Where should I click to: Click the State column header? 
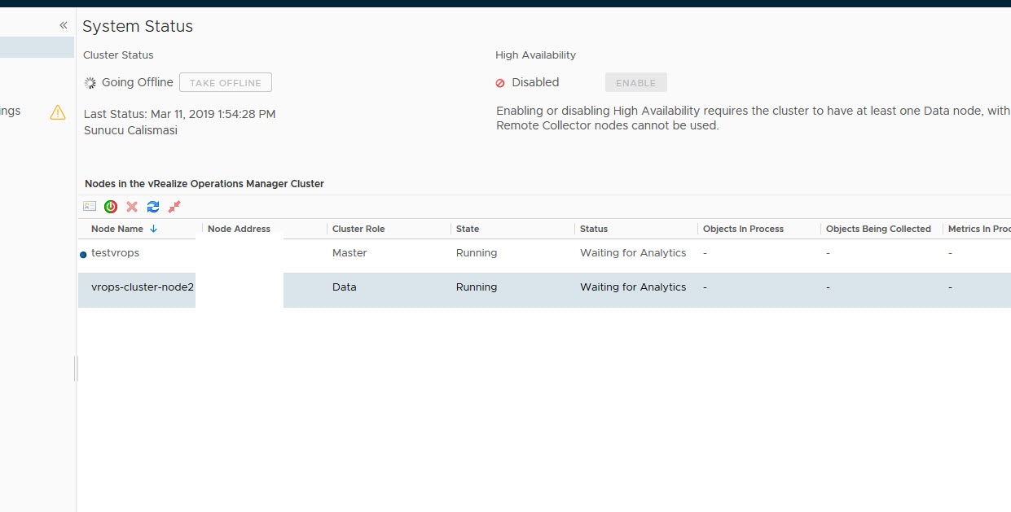click(468, 229)
